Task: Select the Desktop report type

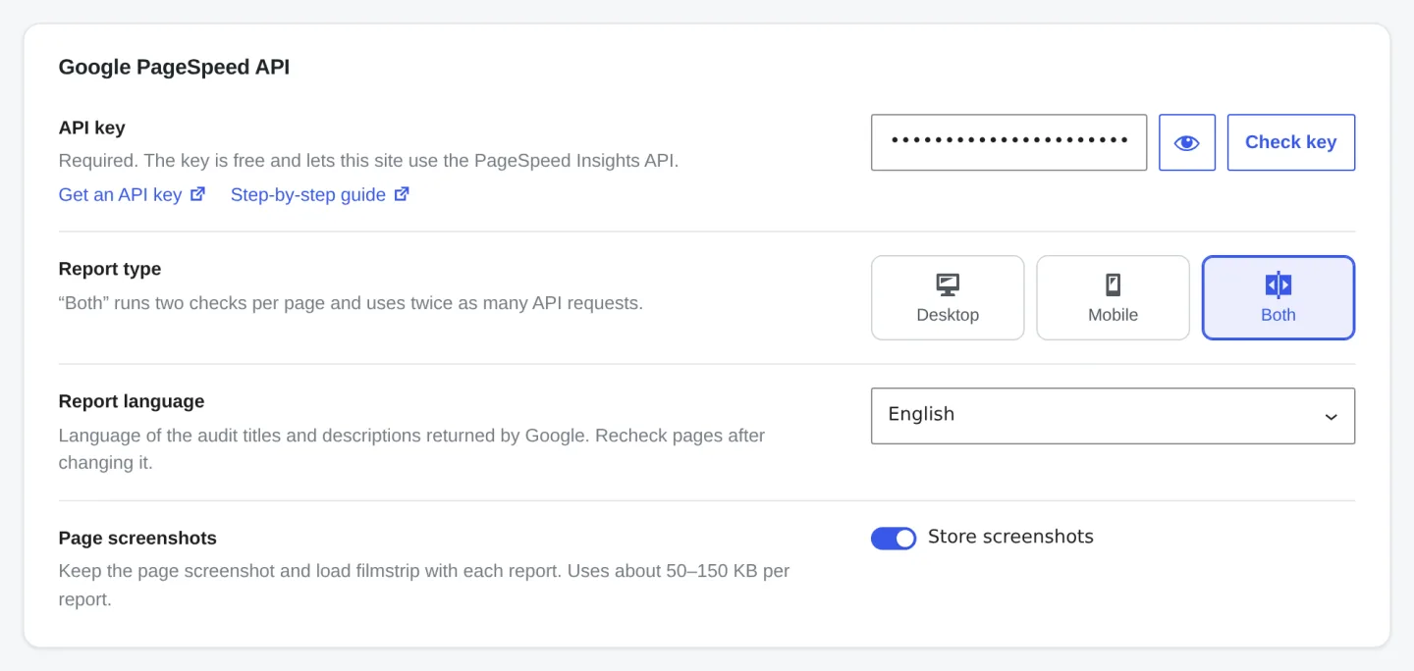Action: (948, 298)
